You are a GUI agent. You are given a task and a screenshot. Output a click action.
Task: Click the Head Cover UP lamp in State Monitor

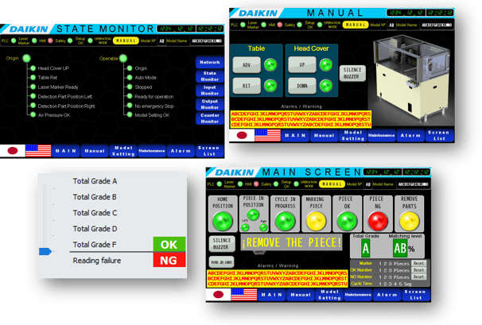tap(33, 68)
